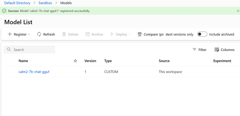Focus the Search input field
This screenshot has width=240, height=116.
(29, 50)
